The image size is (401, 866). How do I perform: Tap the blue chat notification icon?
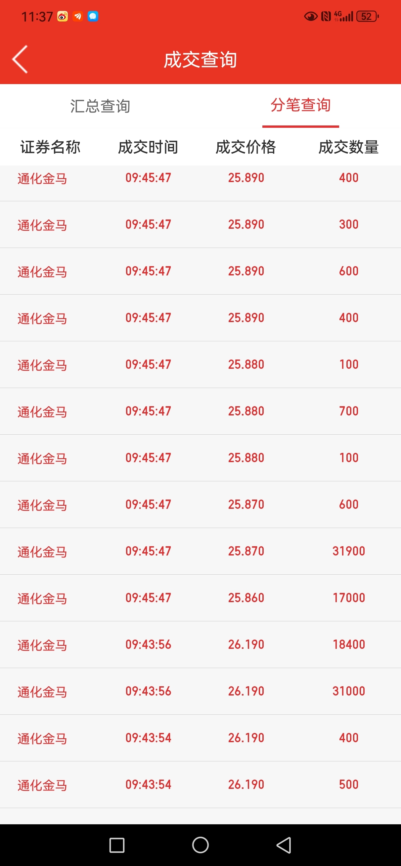point(93,16)
